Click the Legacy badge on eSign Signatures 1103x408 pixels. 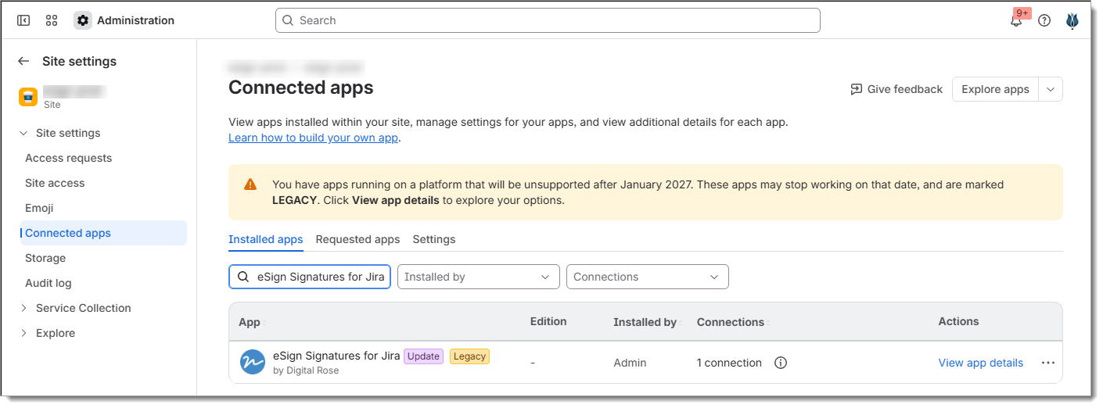(469, 356)
